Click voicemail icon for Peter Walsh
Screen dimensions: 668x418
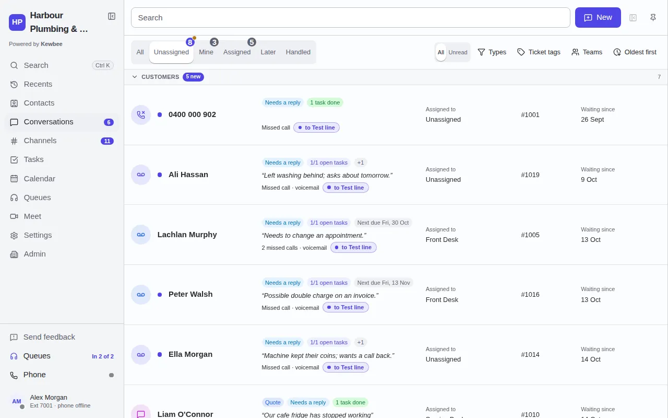(x=141, y=295)
